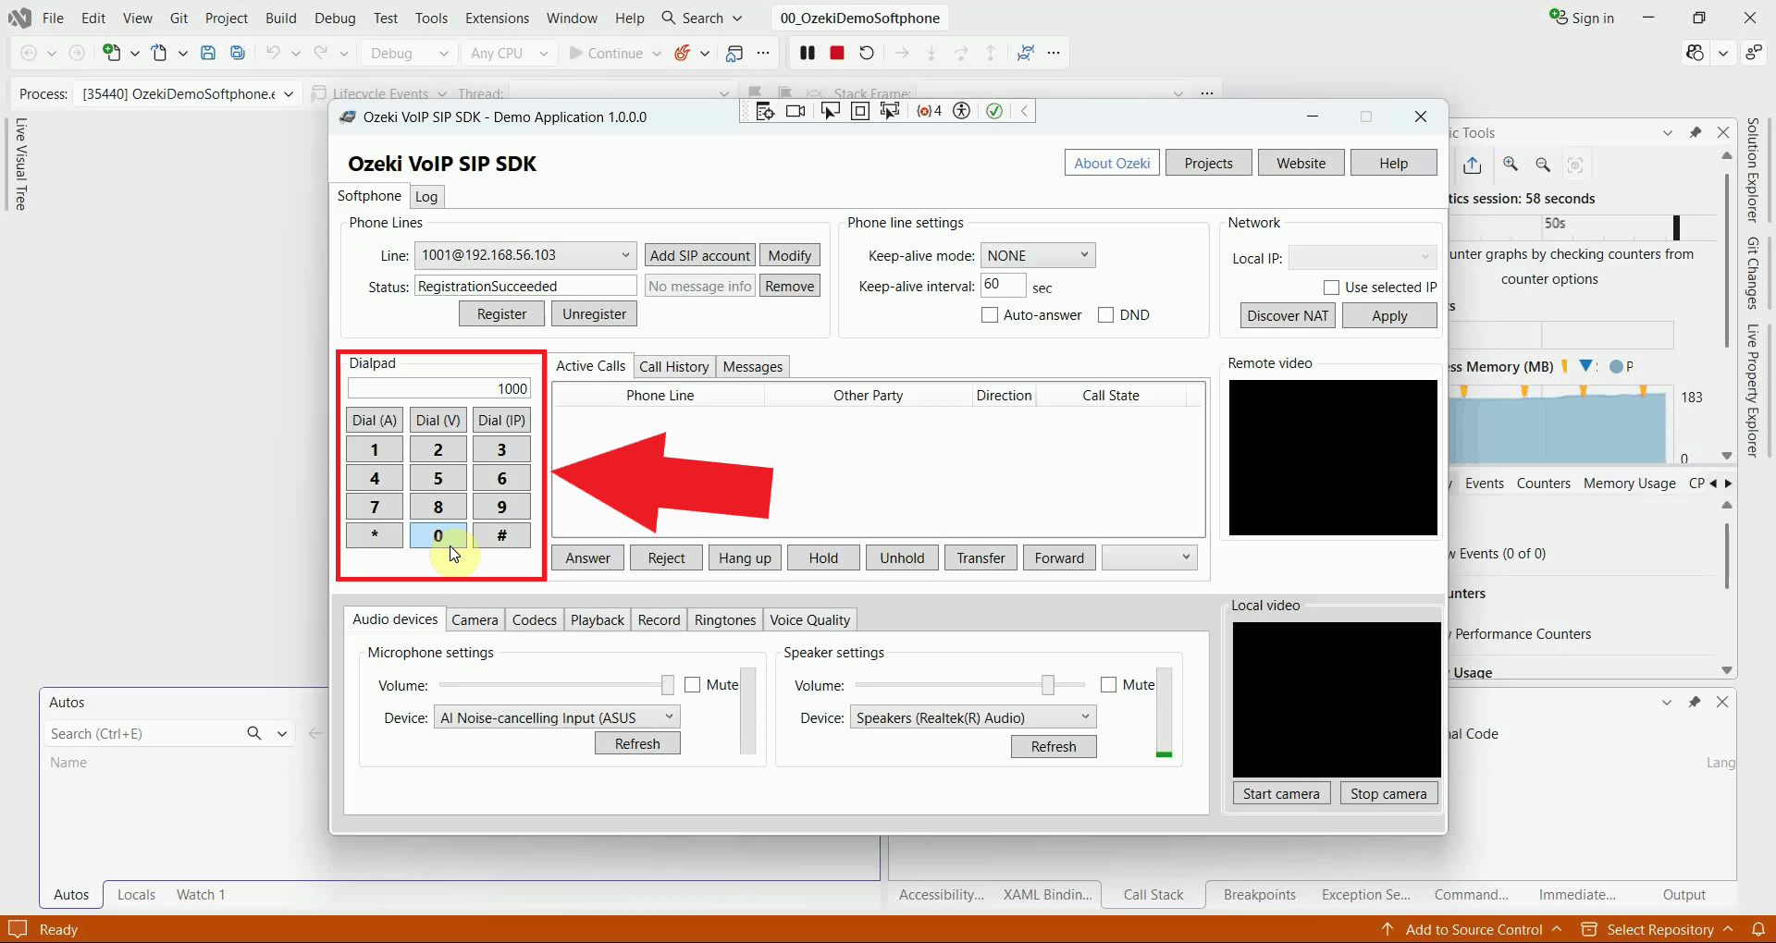This screenshot has width=1776, height=943.
Task: Click the Search (Ctrl+E) field in Autos
Action: tap(143, 733)
